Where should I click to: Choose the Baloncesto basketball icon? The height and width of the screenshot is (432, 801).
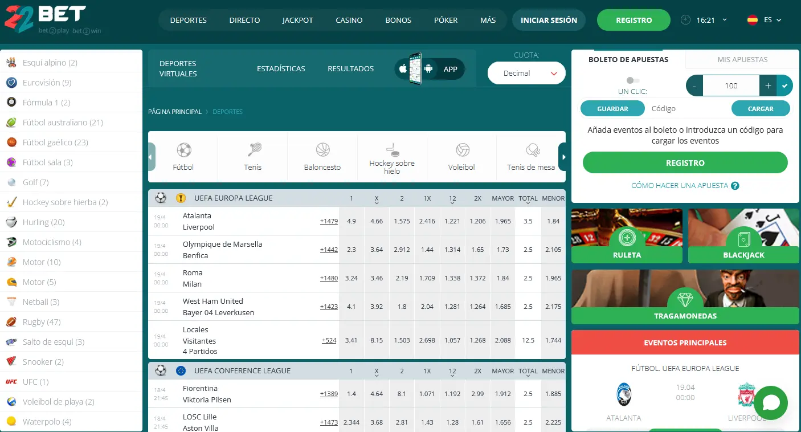coord(322,150)
